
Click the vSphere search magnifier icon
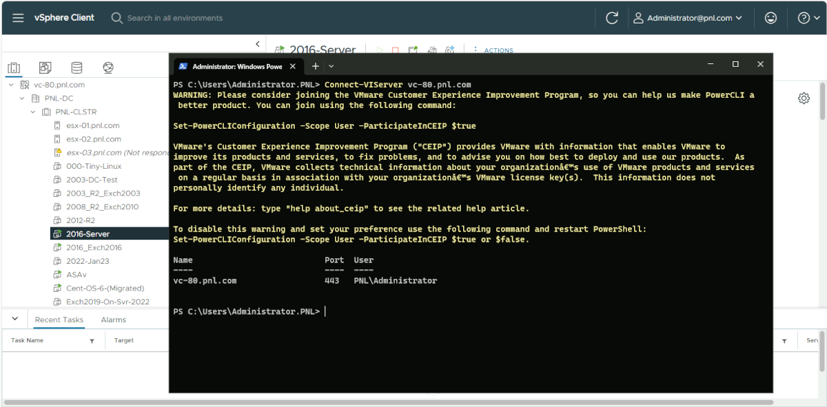[116, 18]
